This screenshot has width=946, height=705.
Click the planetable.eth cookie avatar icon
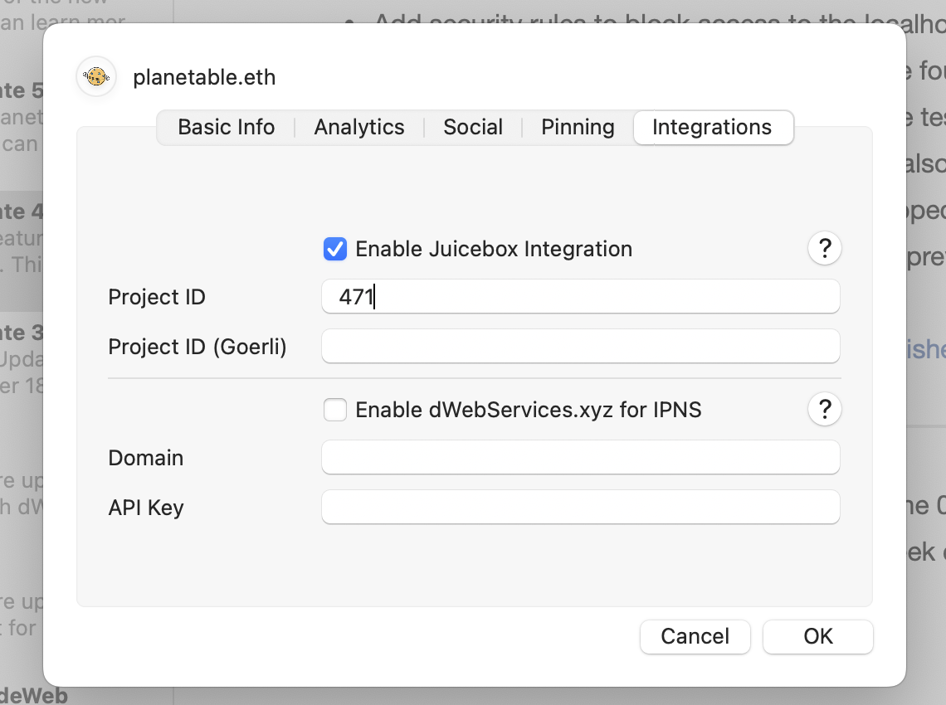coord(95,77)
